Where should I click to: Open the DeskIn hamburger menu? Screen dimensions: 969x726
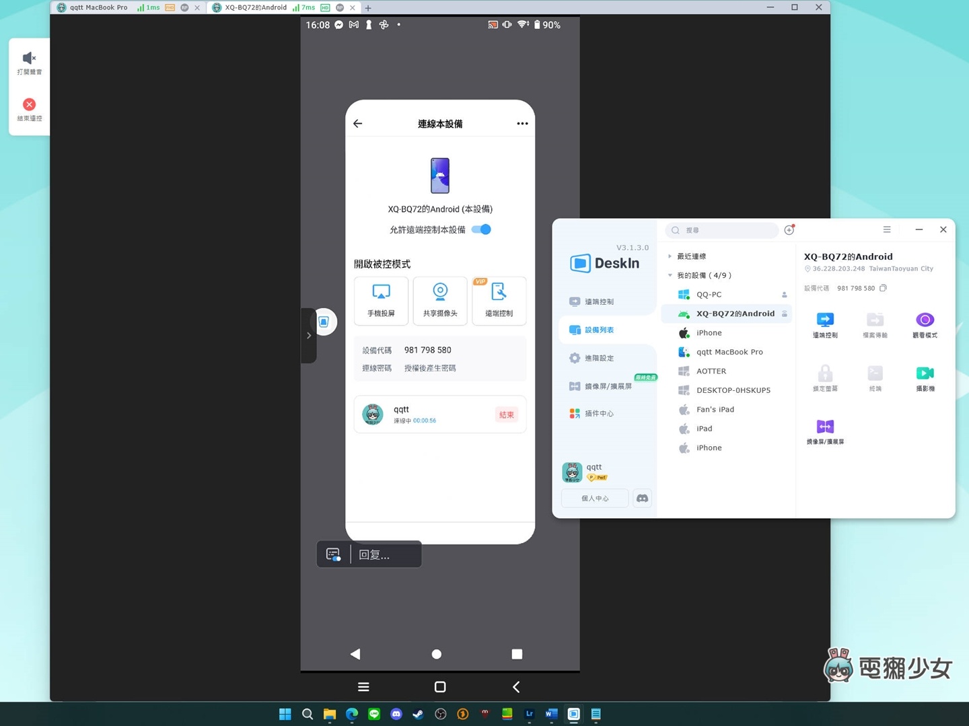coord(887,229)
